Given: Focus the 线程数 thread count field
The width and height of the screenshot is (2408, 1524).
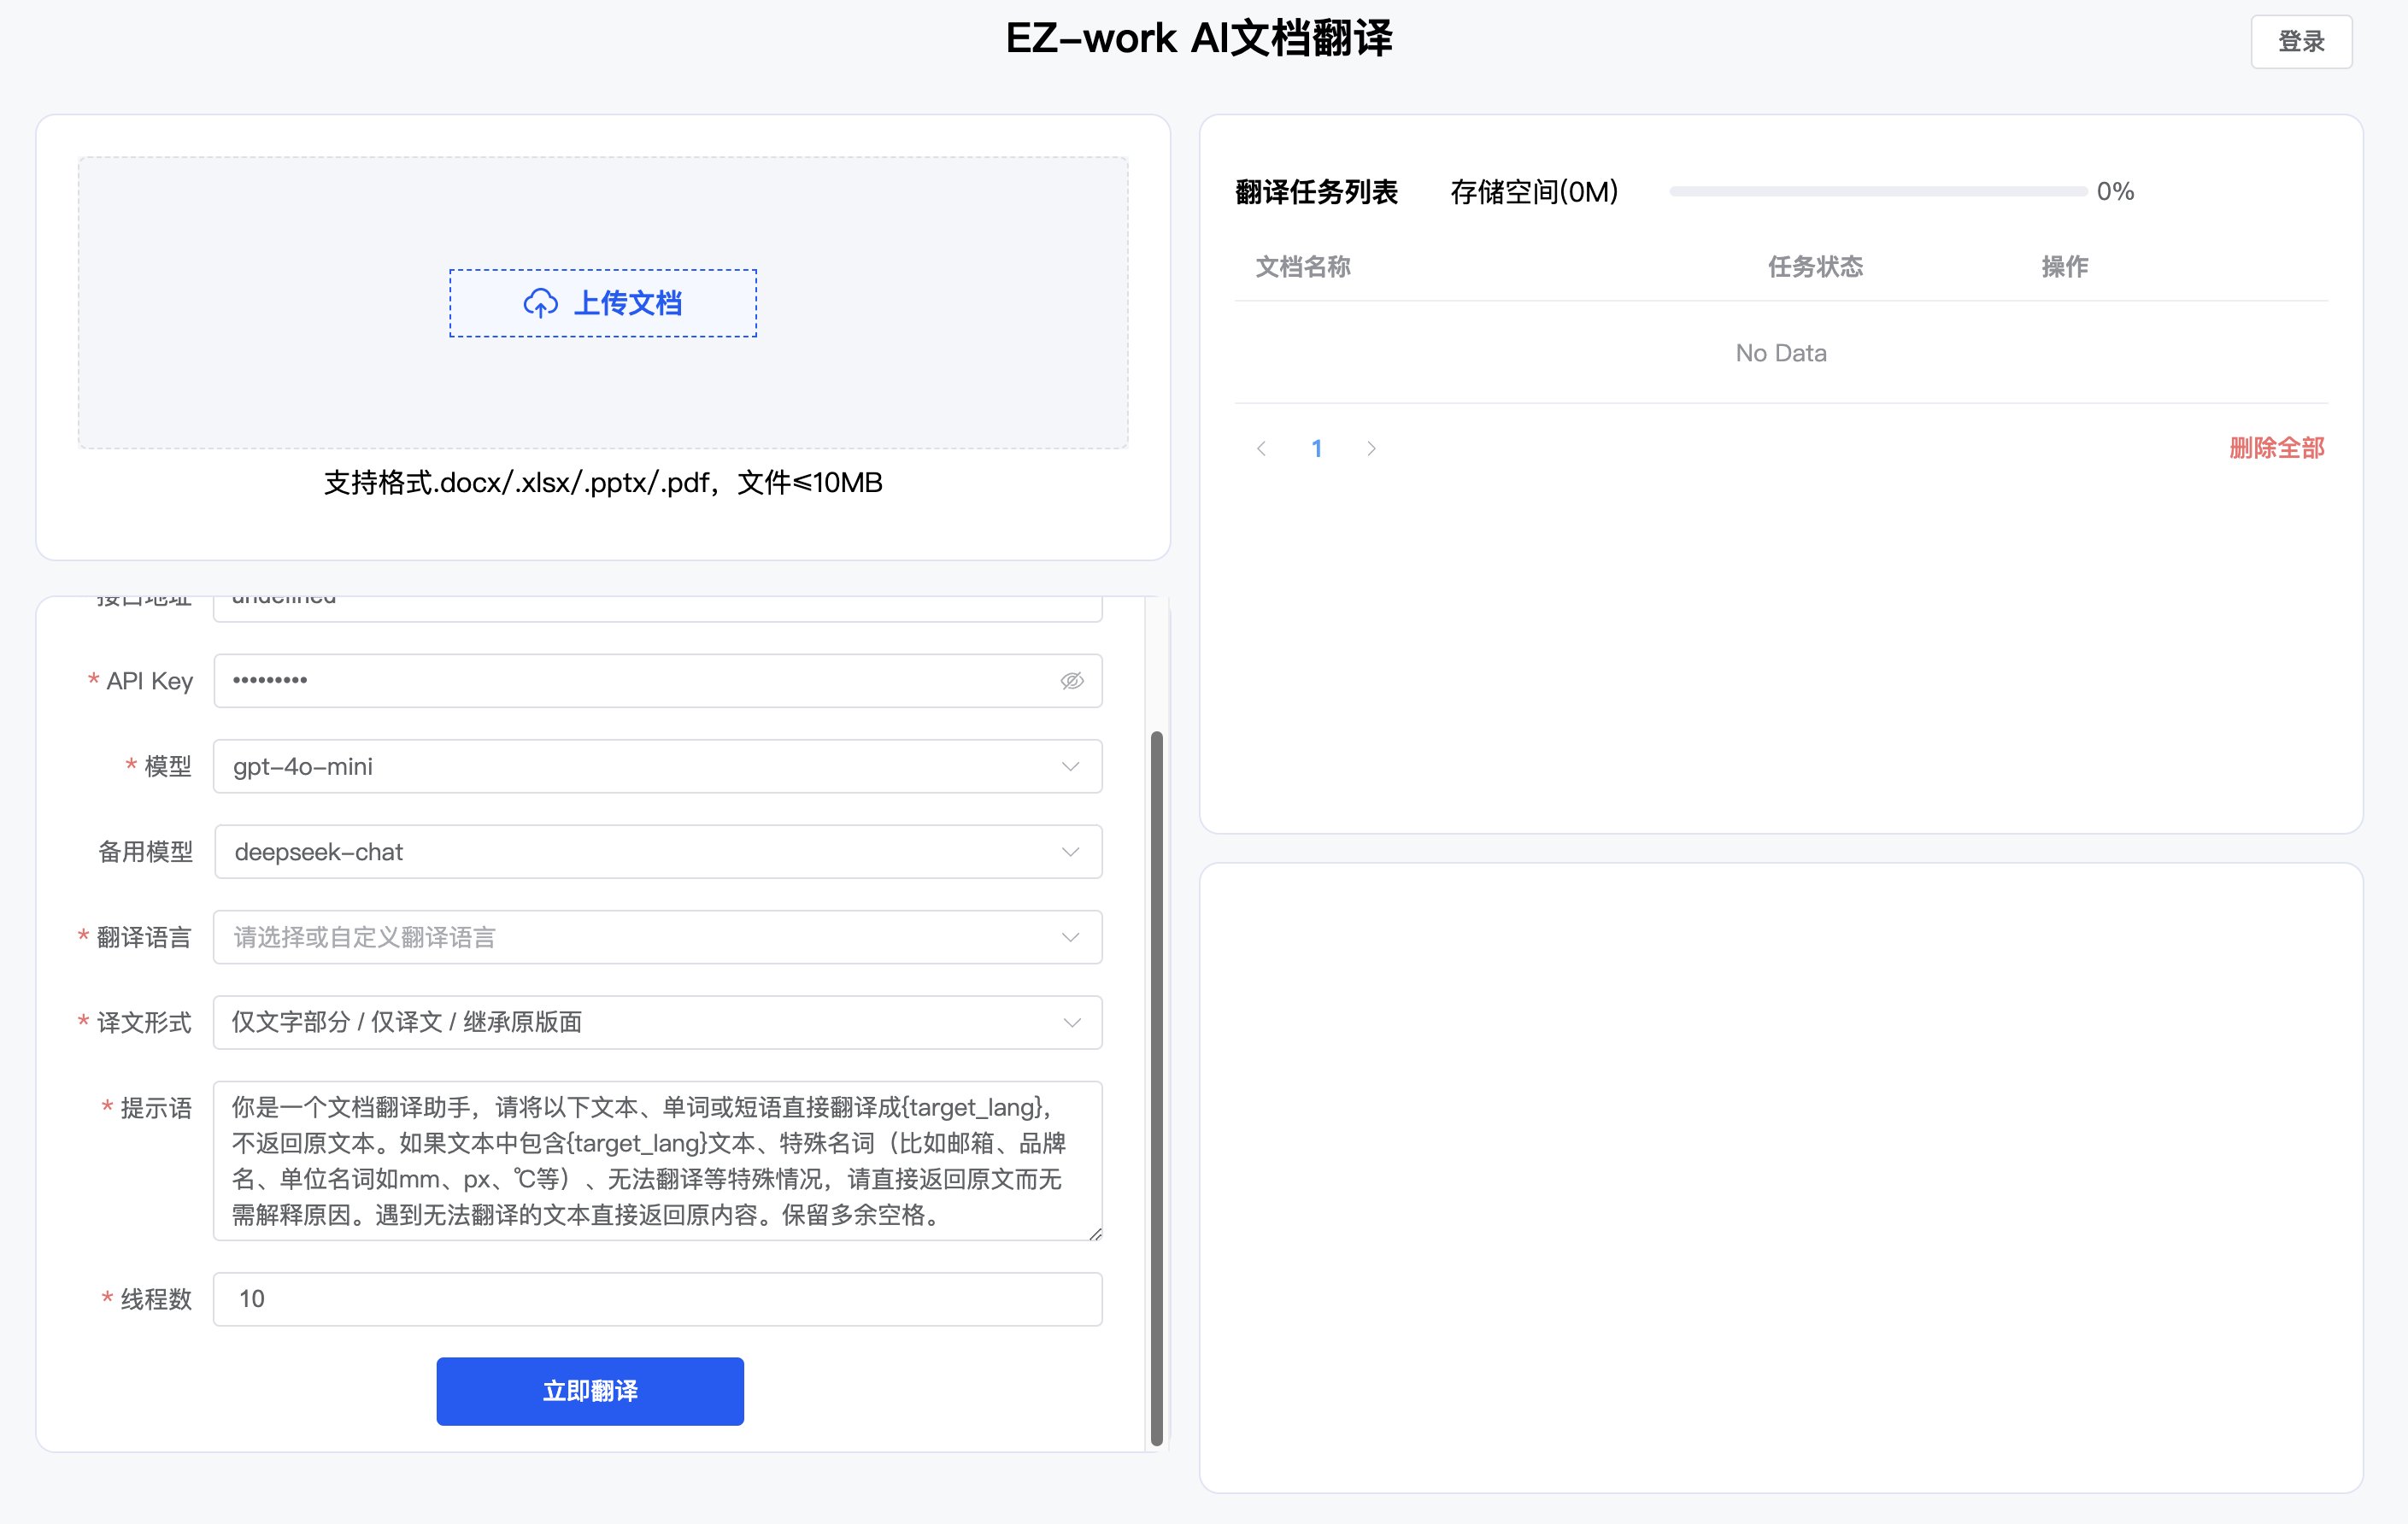Looking at the screenshot, I should (656, 1298).
